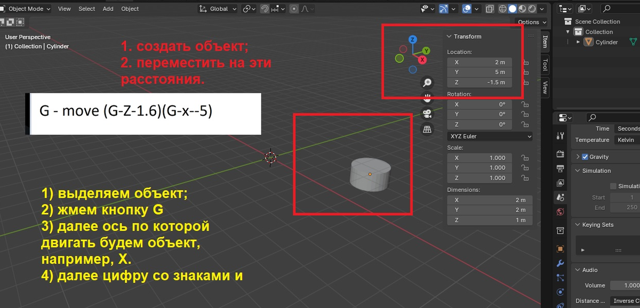
Task: Click the Z axis on navigation gizmo
Action: point(412,40)
